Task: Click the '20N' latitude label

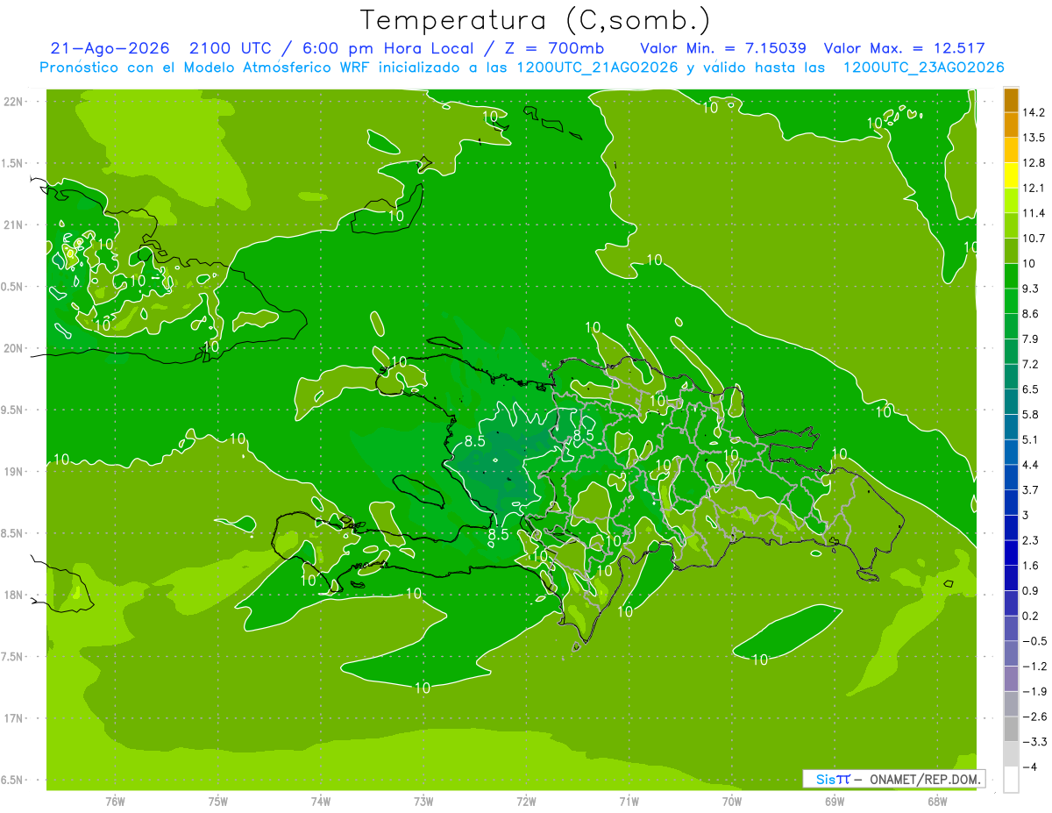Action: 13,348
